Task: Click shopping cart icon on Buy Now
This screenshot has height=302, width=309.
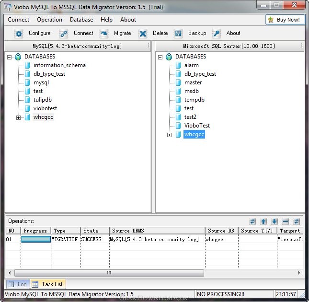Action: click(x=271, y=20)
